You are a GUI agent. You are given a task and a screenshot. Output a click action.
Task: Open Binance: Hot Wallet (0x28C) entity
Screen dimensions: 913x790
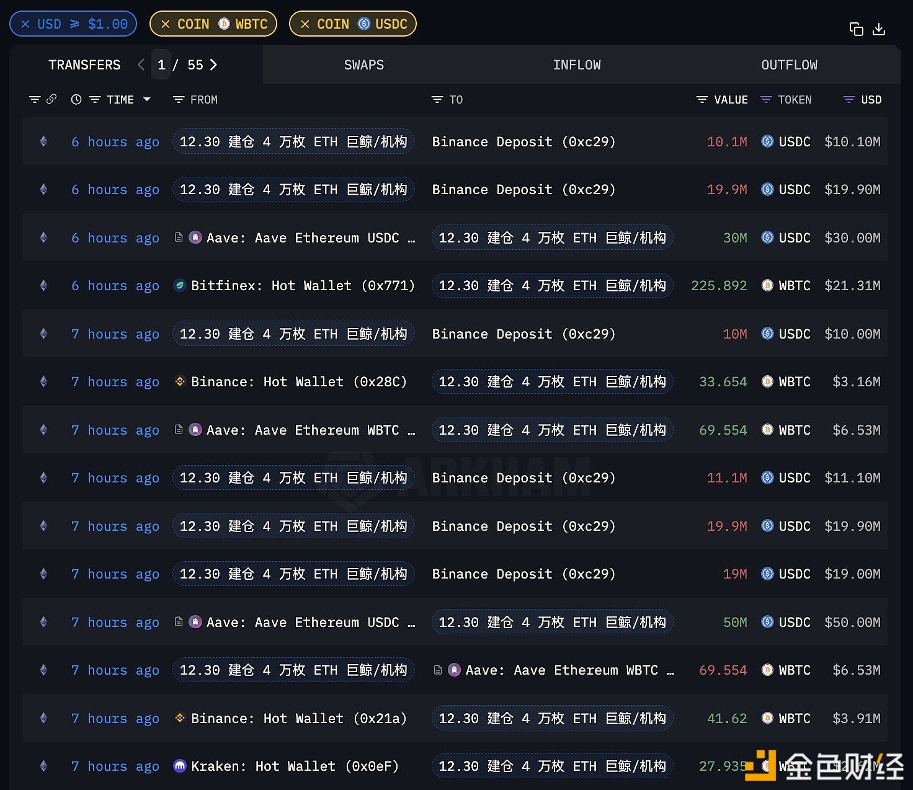pyautogui.click(x=299, y=382)
